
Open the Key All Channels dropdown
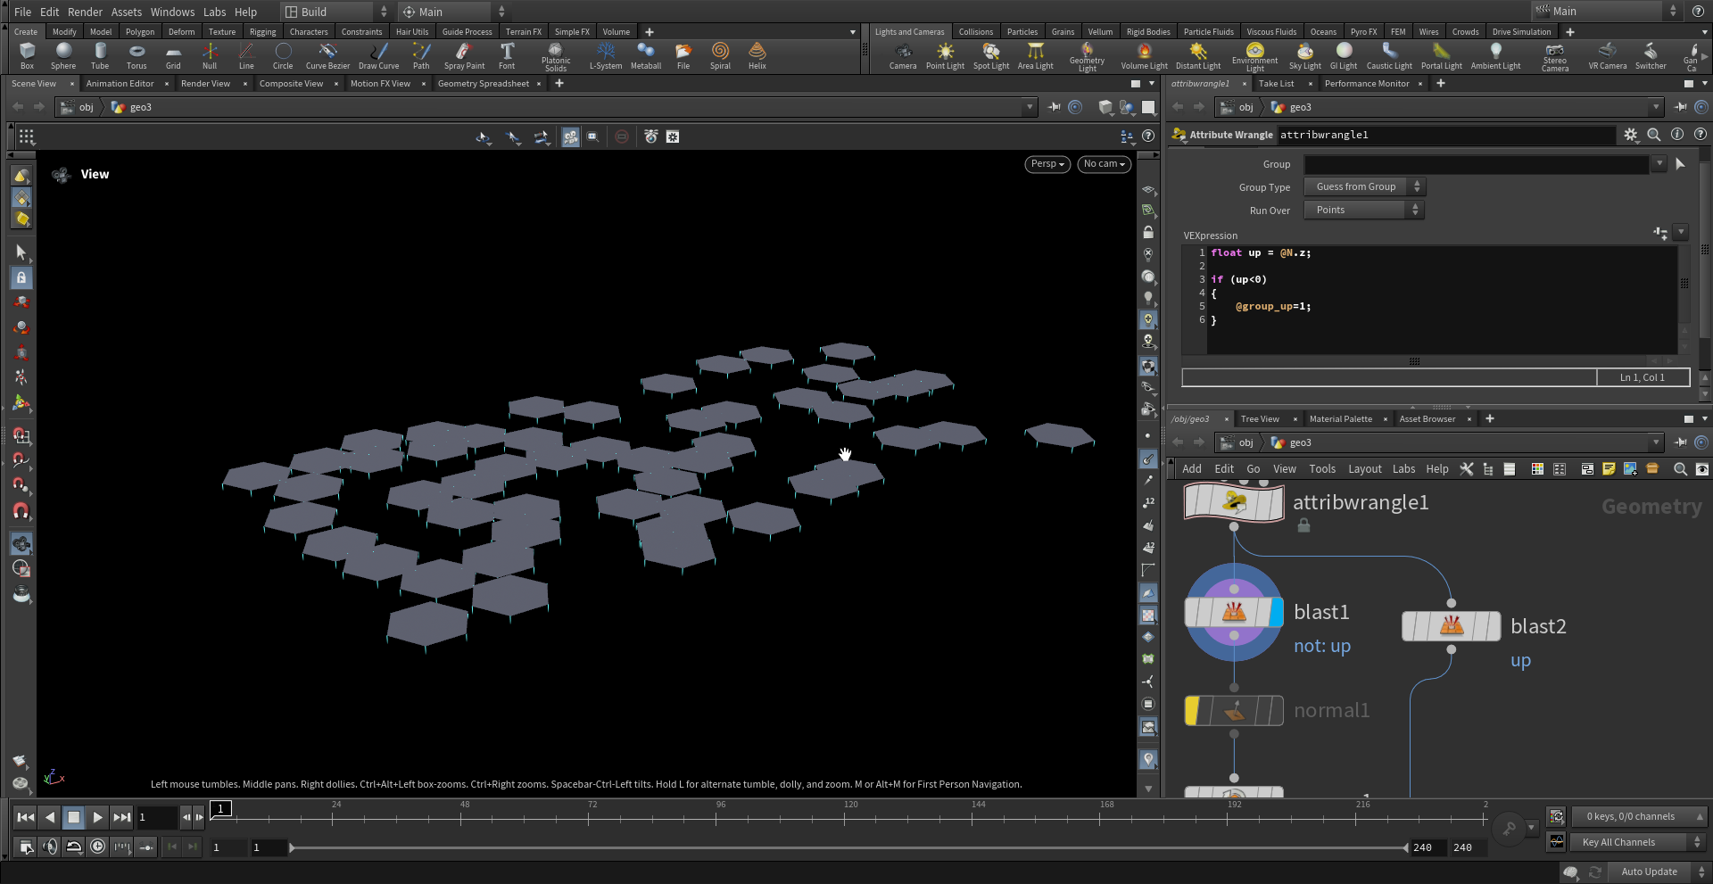coord(1637,842)
